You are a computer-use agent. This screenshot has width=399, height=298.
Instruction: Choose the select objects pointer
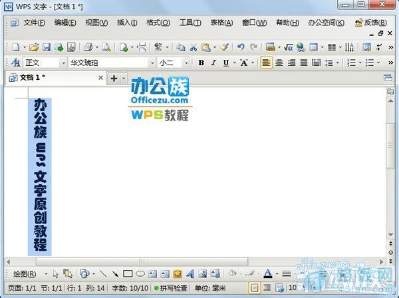pyautogui.click(x=56, y=274)
